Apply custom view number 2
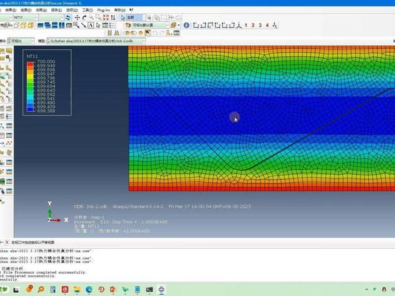The image size is (395, 296). tap(253, 25)
